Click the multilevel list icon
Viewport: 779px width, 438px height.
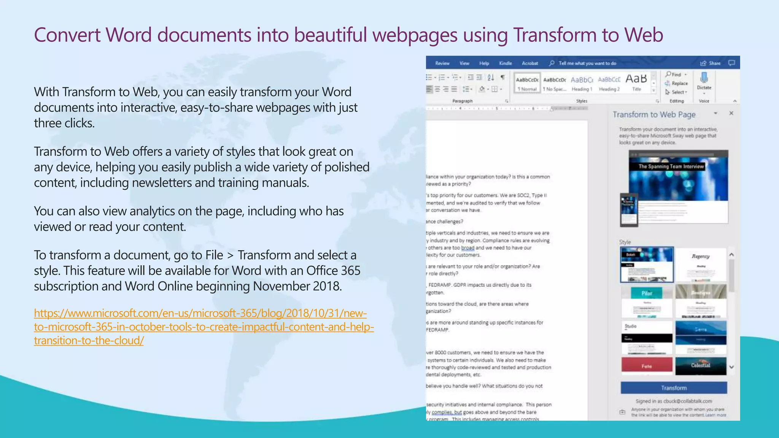[455, 78]
